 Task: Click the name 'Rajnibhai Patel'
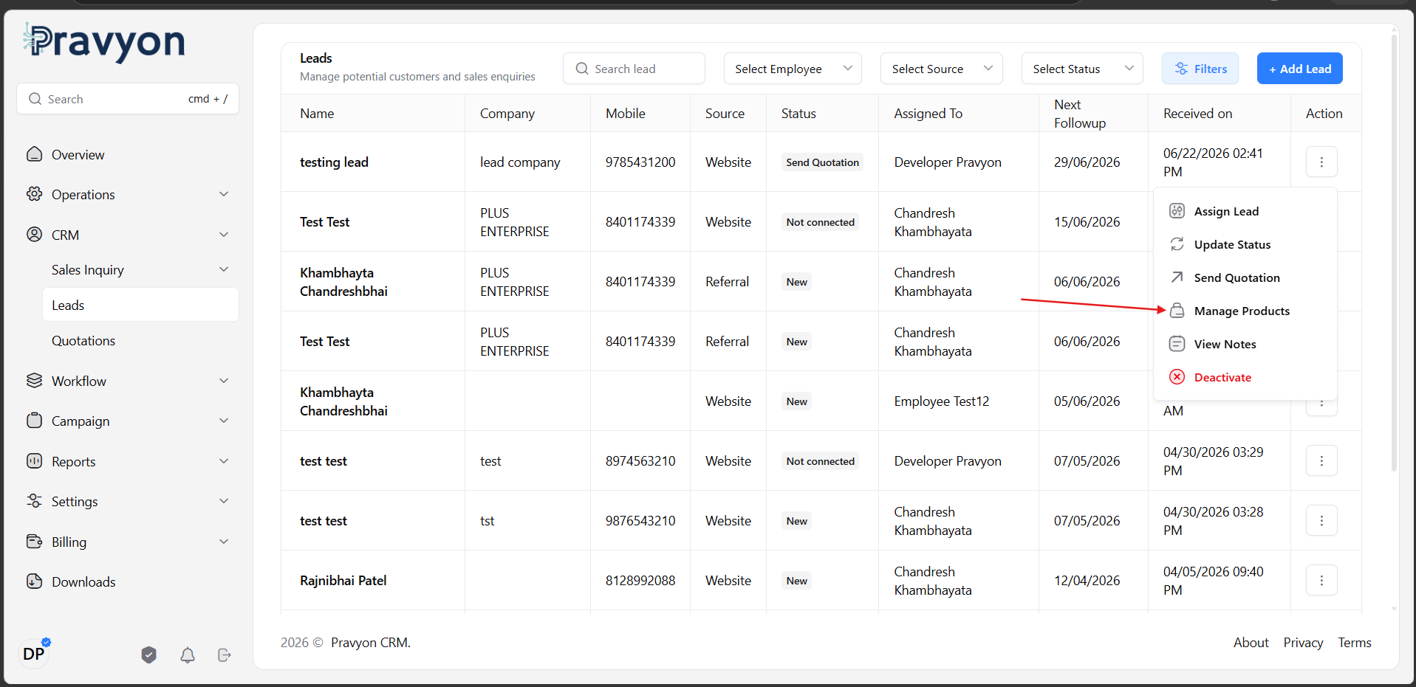click(x=343, y=581)
